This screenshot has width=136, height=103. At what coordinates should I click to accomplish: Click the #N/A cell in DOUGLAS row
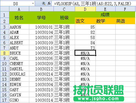(x=85, y=74)
